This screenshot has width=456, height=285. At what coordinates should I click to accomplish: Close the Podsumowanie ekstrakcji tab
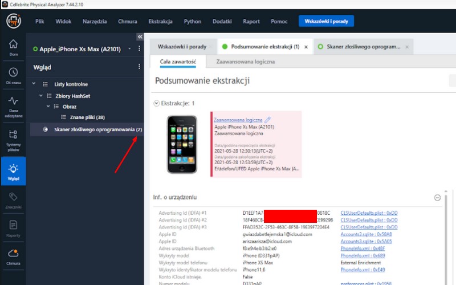coord(306,47)
